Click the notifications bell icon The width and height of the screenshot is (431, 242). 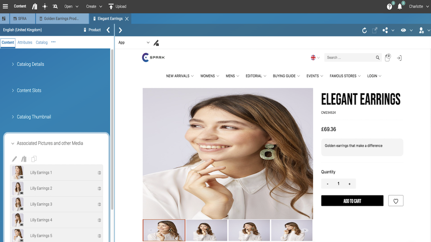400,7
